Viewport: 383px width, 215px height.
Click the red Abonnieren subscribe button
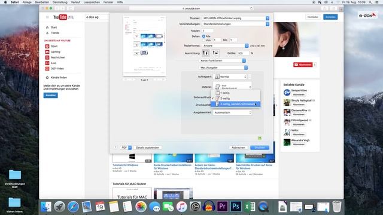point(303,64)
